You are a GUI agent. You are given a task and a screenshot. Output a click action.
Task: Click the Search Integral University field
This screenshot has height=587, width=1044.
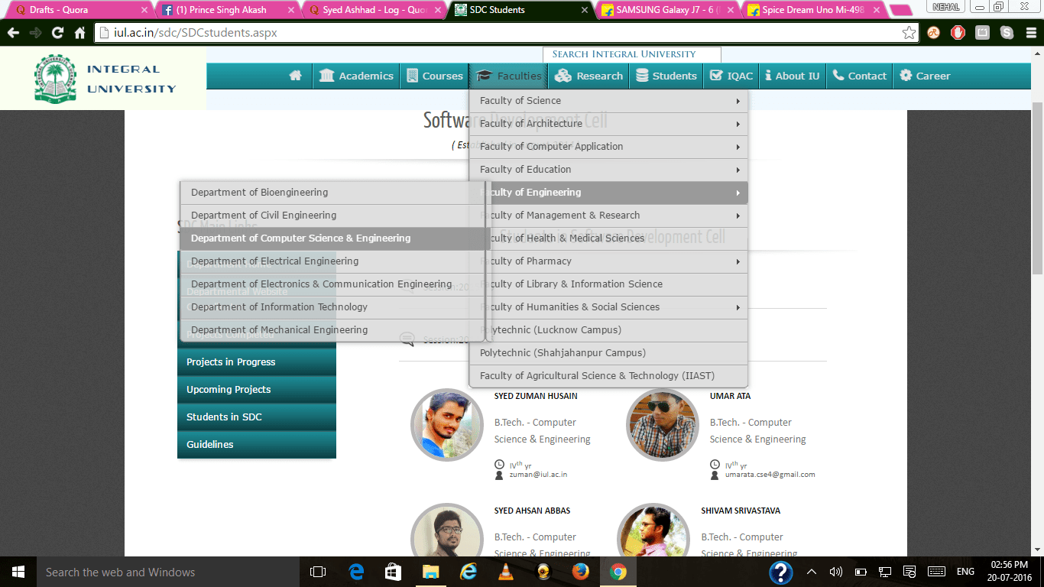click(x=631, y=54)
